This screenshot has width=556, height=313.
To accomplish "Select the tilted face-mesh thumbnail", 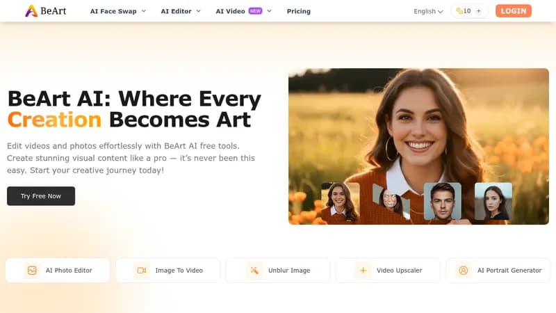I will click(x=391, y=202).
